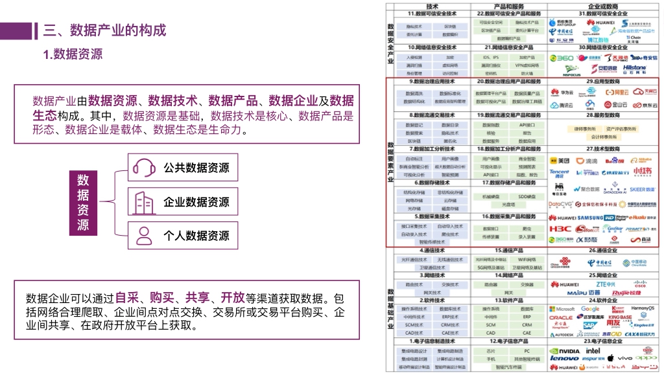Click the 光盘塔 box
The image size is (664, 373).
coord(508,205)
